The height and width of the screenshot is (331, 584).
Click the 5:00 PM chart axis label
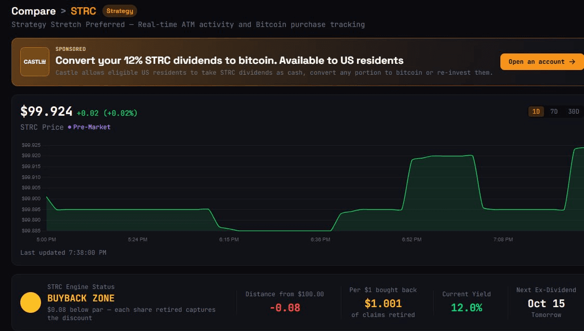click(x=46, y=240)
